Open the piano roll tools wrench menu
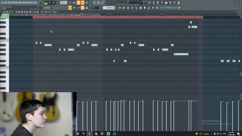The width and height of the screenshot is (242, 136). tap(4, 12)
